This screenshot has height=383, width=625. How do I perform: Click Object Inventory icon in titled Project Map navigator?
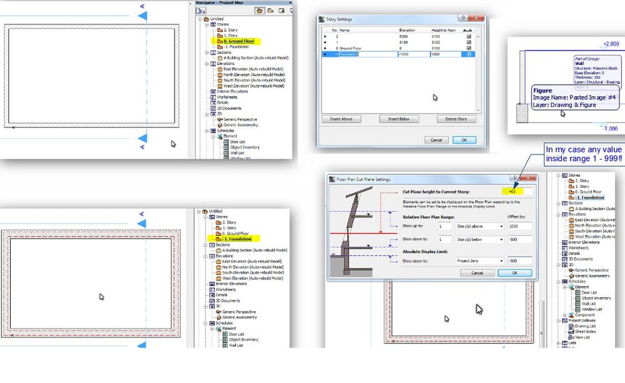coord(226,147)
